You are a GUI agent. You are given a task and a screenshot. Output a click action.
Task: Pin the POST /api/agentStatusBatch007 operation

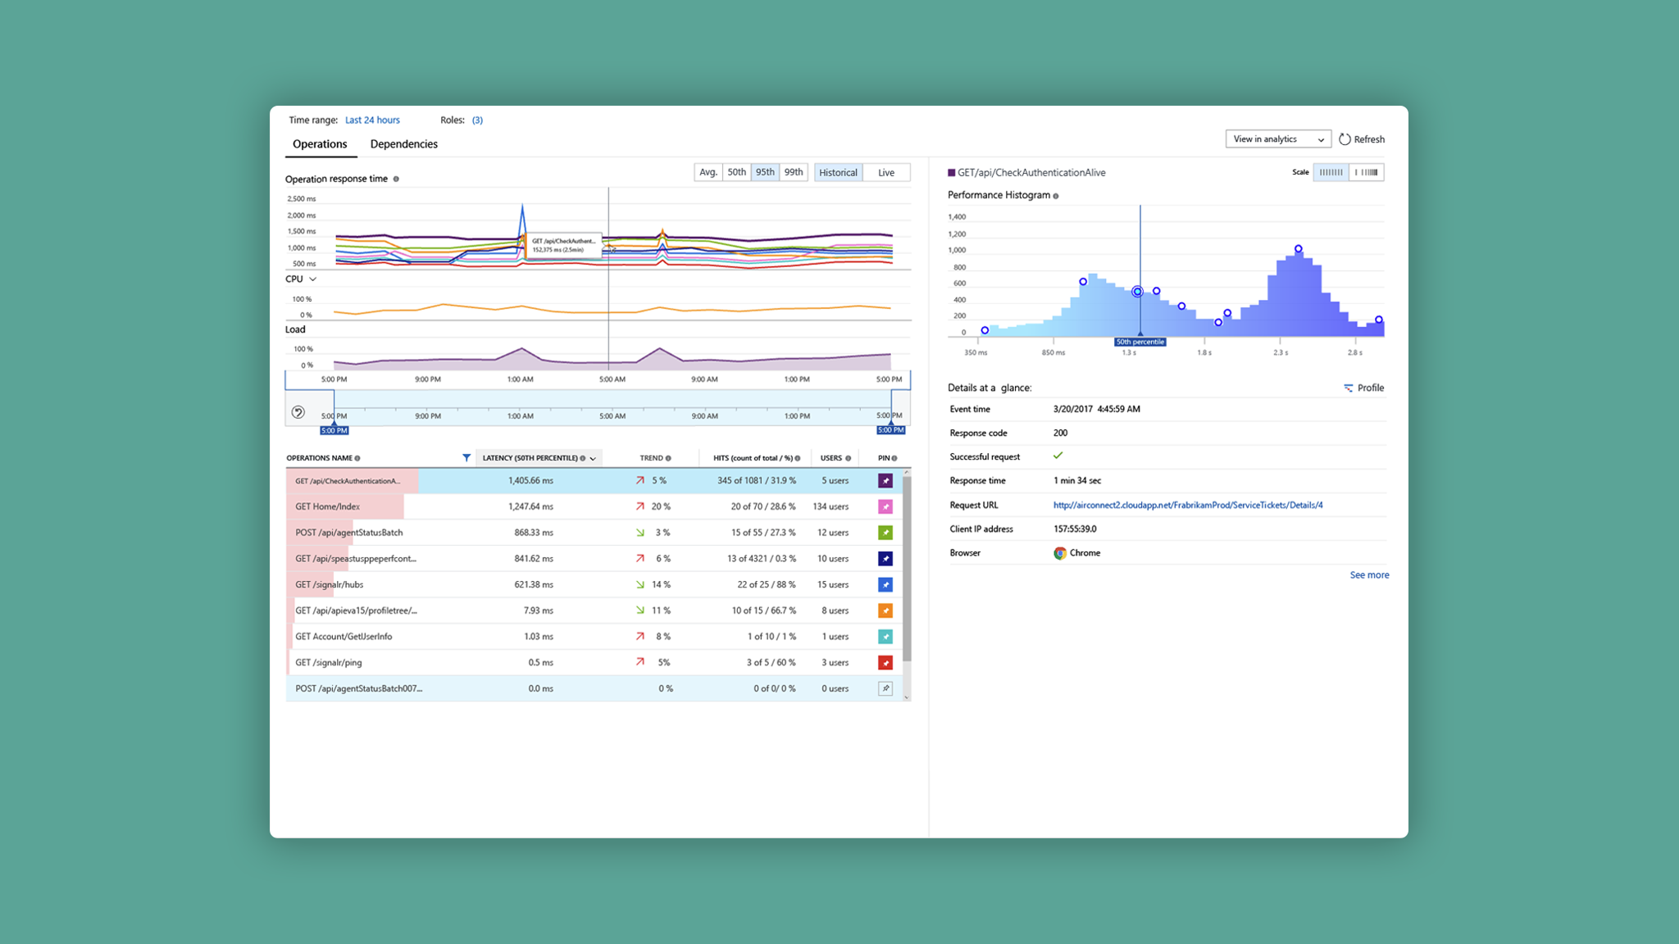point(885,689)
